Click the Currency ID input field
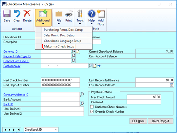Screen dimensions: 177x133 (56, 52)
